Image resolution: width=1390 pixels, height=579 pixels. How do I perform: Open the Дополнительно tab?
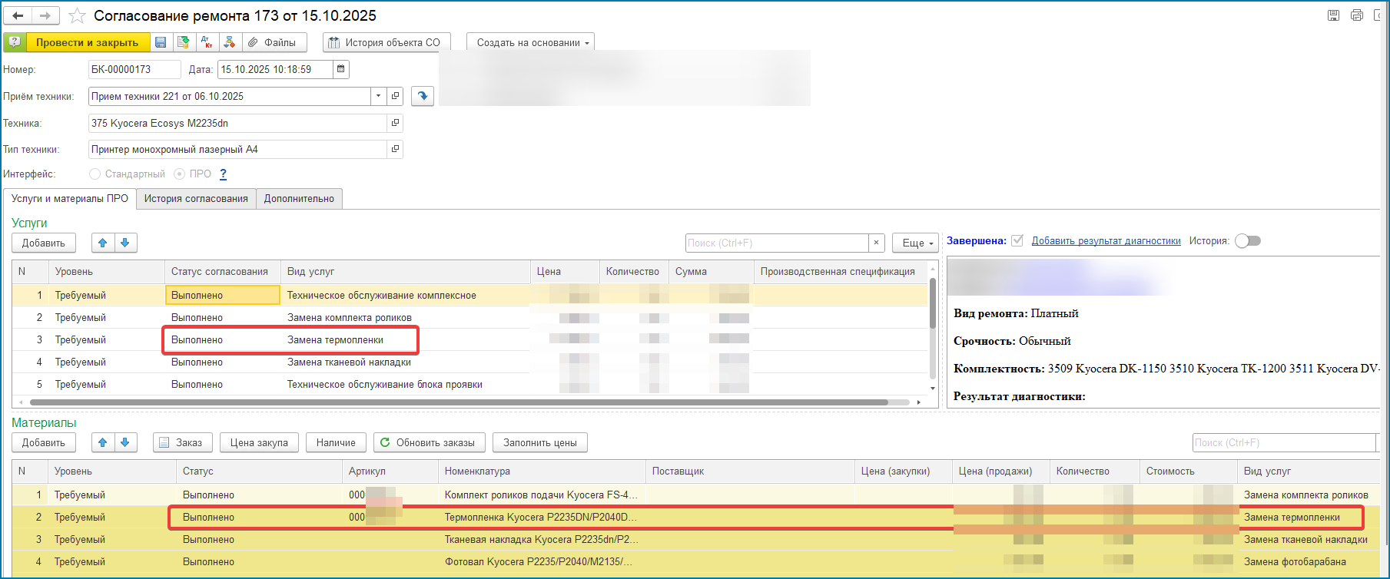click(299, 198)
